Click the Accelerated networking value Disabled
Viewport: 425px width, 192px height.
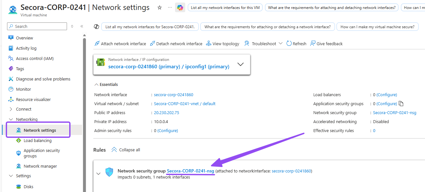point(381,121)
